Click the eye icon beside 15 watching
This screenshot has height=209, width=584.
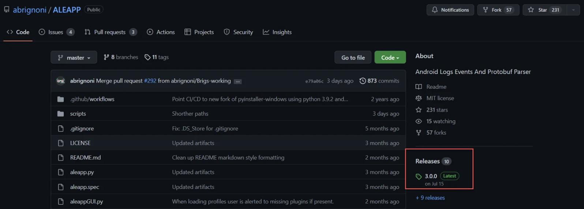click(419, 121)
